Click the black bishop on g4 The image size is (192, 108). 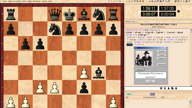99,73
